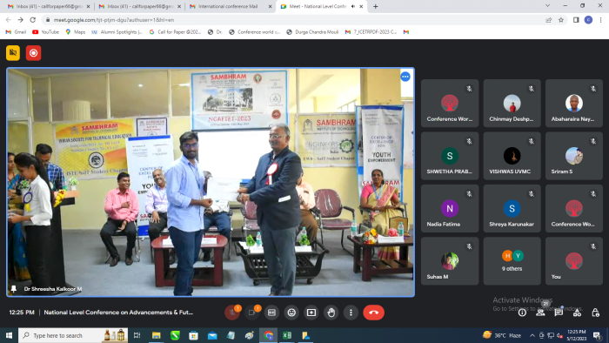
Task: Expand the tab search chevron in Chrome
Action: [547, 6]
